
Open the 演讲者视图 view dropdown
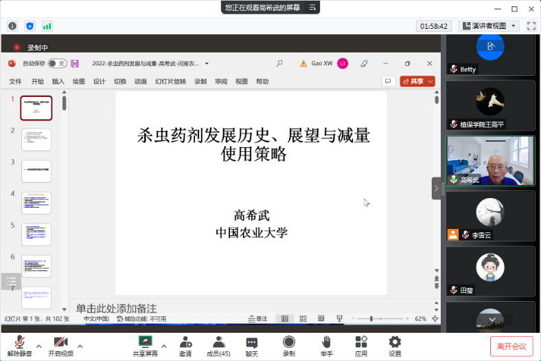tap(488, 25)
